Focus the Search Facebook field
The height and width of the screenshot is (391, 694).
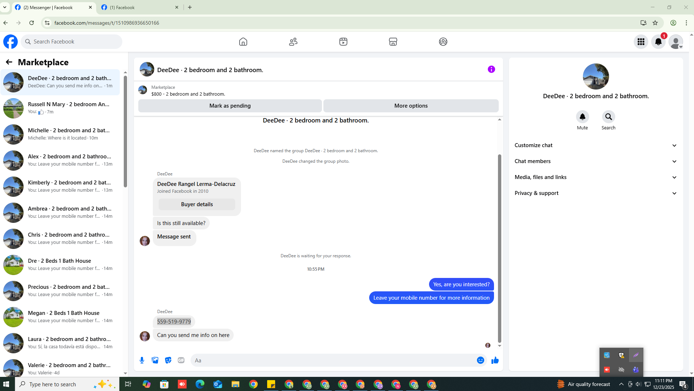[x=72, y=42]
